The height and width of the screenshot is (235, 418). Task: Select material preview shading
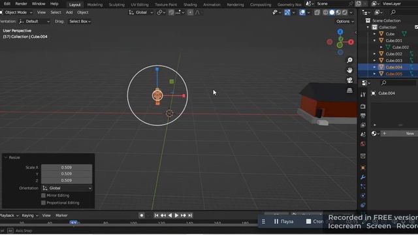point(338,12)
